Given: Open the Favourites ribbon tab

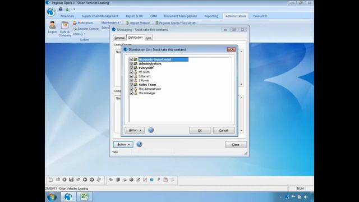Looking at the screenshot, I should pyautogui.click(x=260, y=16).
